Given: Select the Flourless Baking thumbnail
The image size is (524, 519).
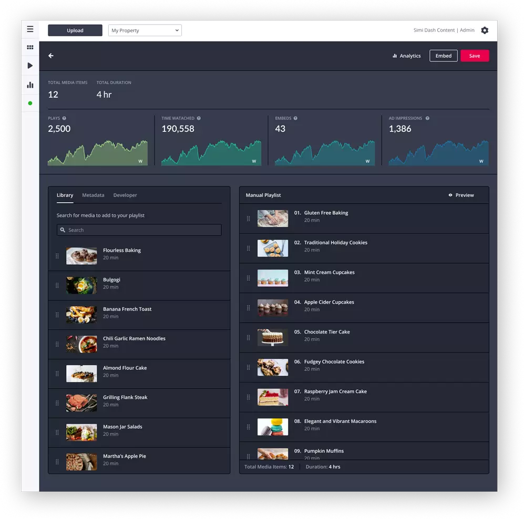Looking at the screenshot, I should coord(81,256).
